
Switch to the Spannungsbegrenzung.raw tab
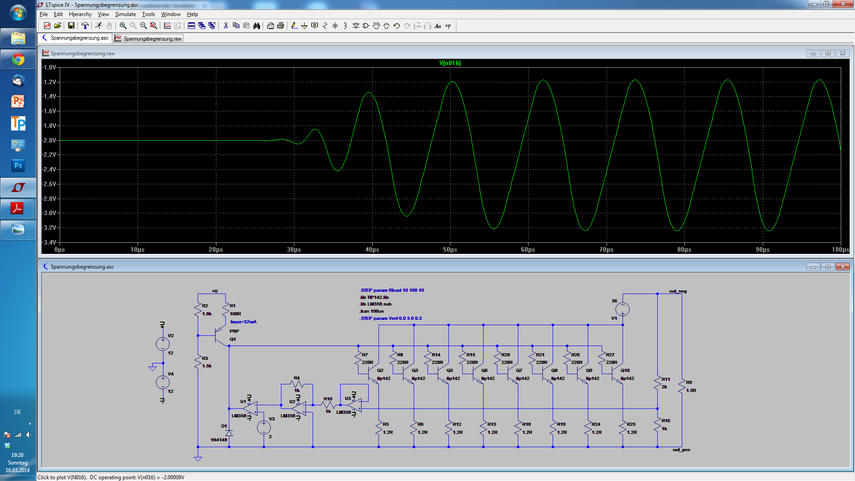(x=148, y=39)
